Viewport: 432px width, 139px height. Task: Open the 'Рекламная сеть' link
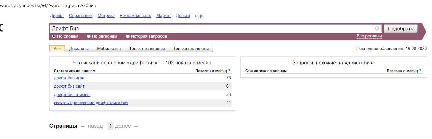tap(135, 16)
